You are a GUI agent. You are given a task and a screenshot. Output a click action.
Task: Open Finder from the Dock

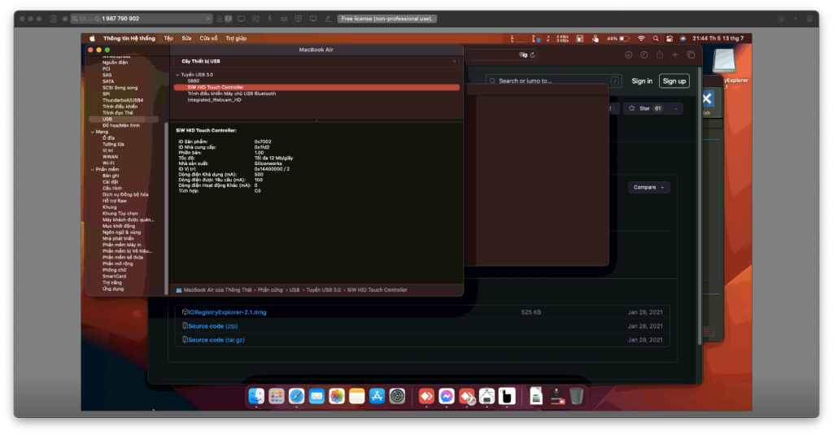pos(256,396)
